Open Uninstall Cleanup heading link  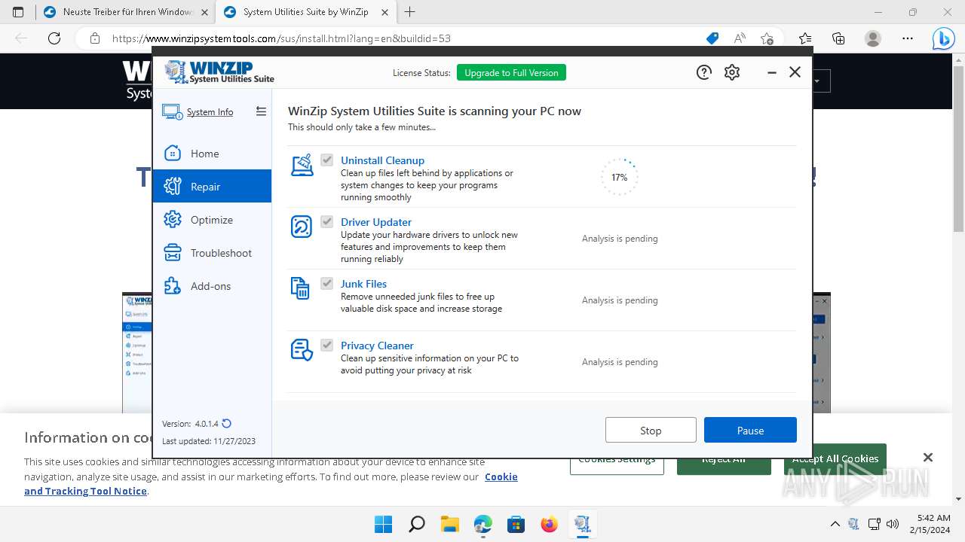(x=382, y=160)
